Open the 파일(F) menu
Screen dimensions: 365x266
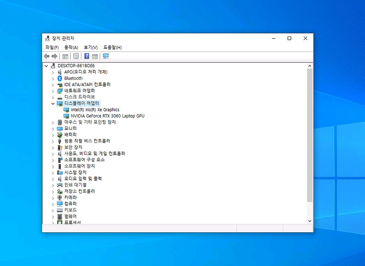click(x=52, y=48)
